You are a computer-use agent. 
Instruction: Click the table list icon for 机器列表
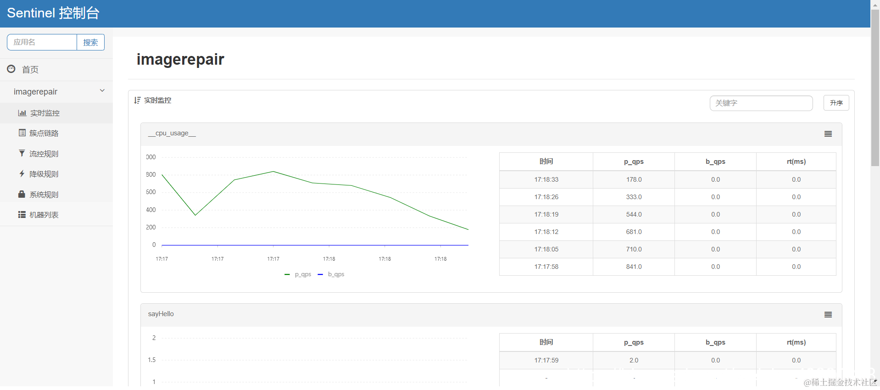pos(22,214)
